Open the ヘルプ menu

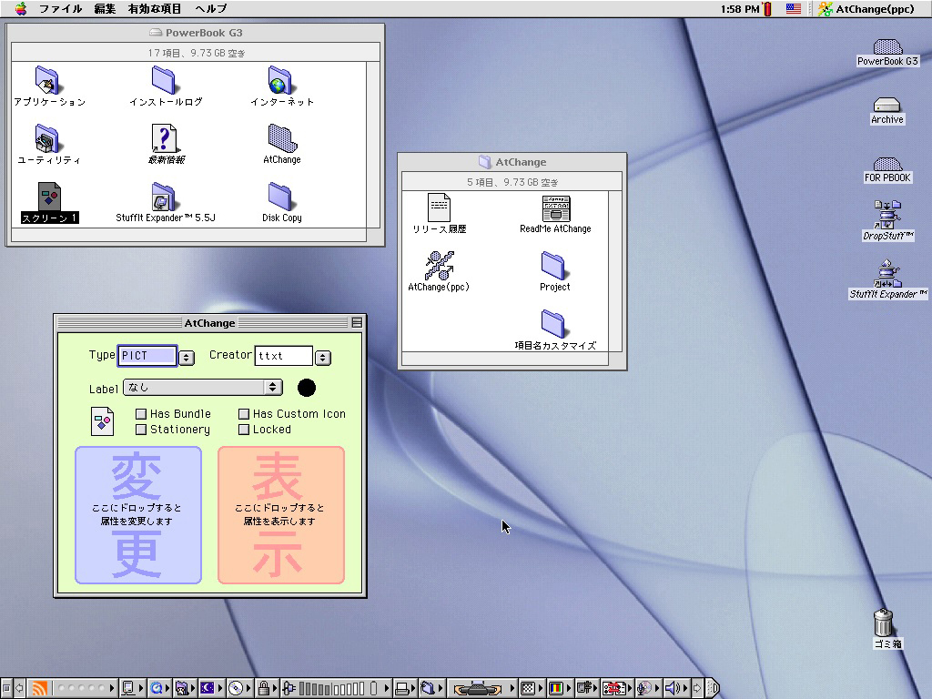pyautogui.click(x=211, y=9)
